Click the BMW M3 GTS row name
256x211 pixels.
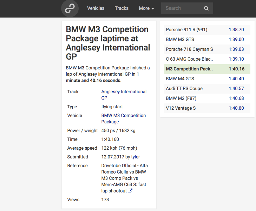pyautogui.click(x=180, y=39)
